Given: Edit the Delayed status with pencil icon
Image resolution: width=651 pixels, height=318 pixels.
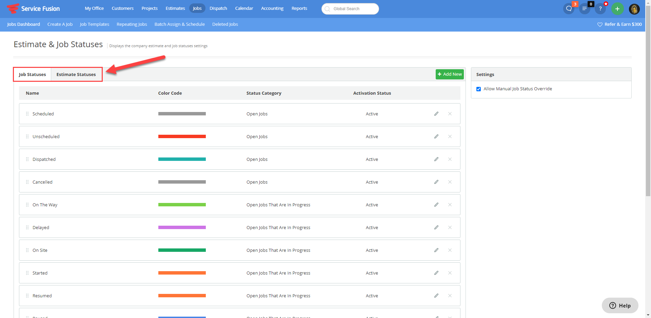Looking at the screenshot, I should [x=436, y=227].
